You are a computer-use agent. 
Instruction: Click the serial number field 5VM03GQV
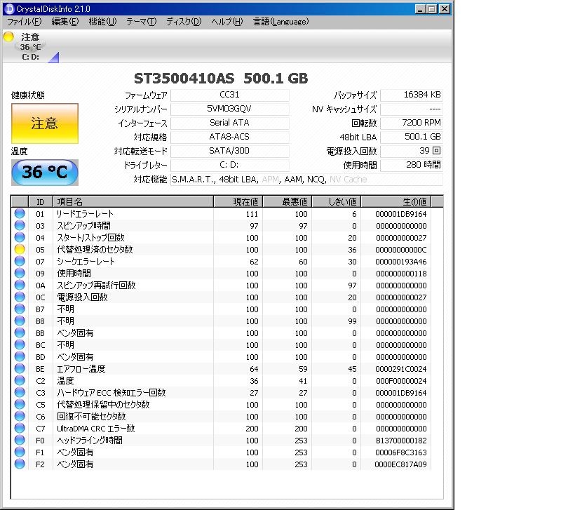pyautogui.click(x=230, y=109)
